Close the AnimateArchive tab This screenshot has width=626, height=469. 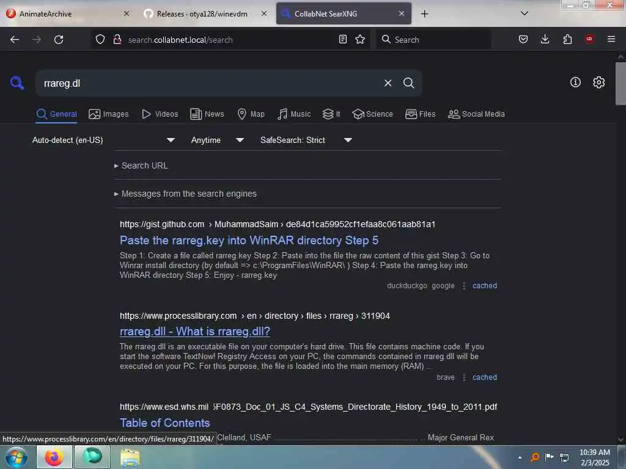pos(127,13)
